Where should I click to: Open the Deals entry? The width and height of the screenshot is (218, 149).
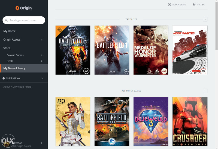(x=10, y=61)
